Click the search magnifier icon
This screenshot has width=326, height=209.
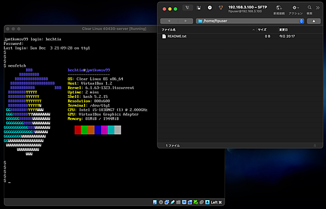click(x=309, y=8)
